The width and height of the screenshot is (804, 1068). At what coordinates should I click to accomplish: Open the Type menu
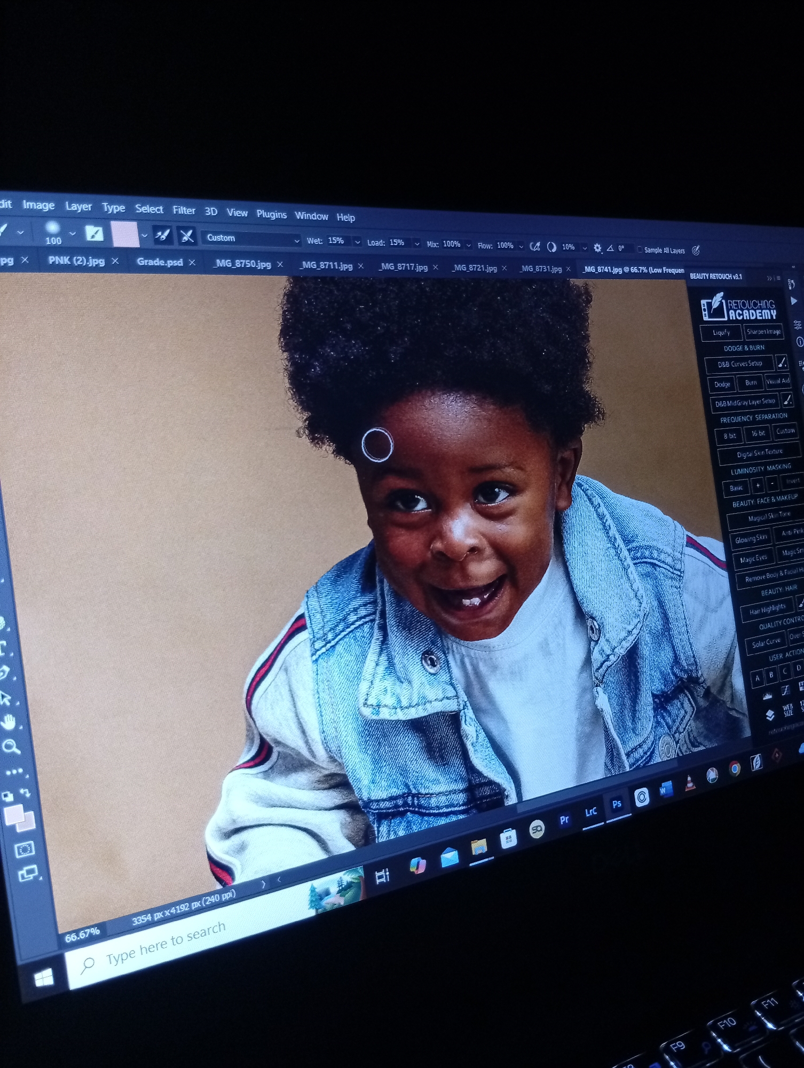(114, 208)
